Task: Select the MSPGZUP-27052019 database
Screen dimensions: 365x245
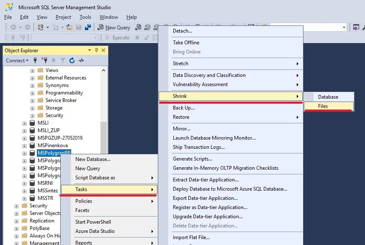Action: [x=60, y=138]
